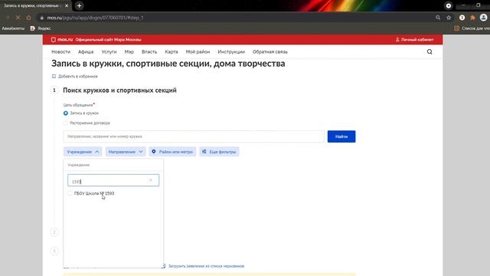Open browser profile avatar

point(483,18)
